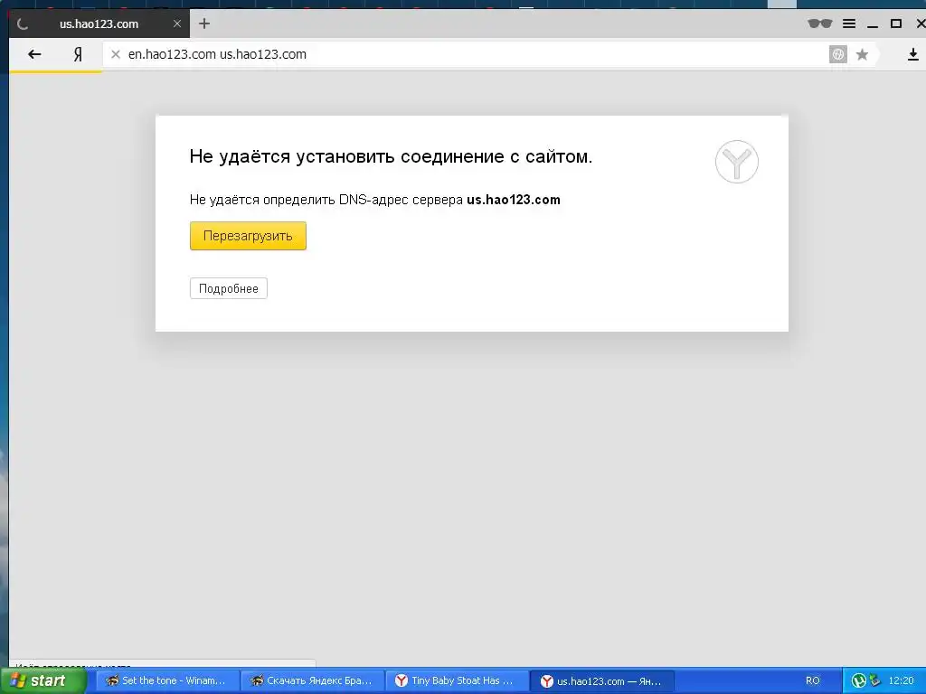Image resolution: width=926 pixels, height=694 pixels.
Task: Click the address bar URL field
Action: pyautogui.click(x=467, y=54)
